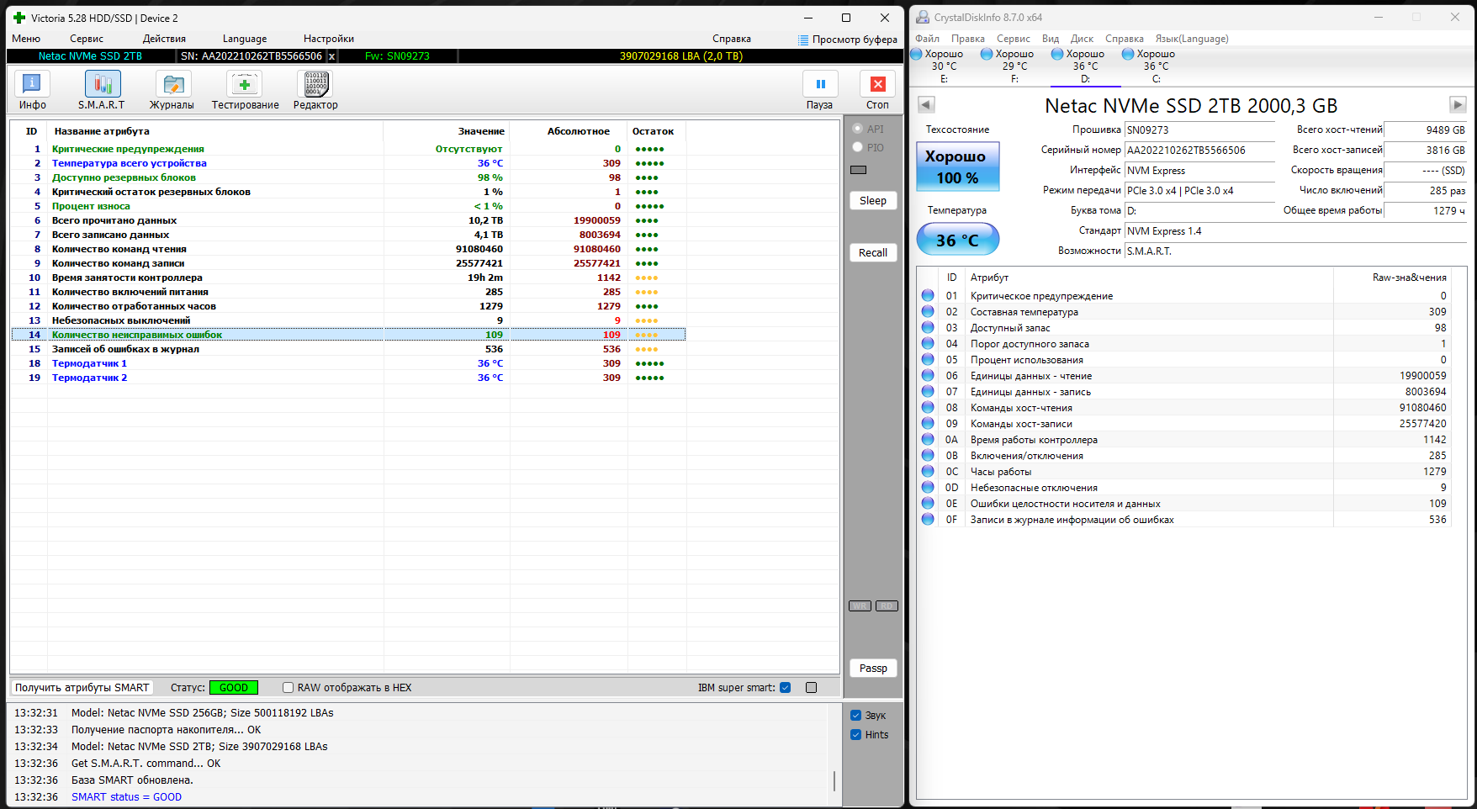Open the Редактор hex editor icon

[315, 90]
